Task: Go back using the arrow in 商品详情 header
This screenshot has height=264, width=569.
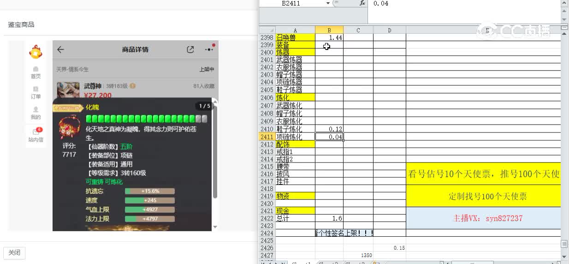Action: [x=60, y=50]
